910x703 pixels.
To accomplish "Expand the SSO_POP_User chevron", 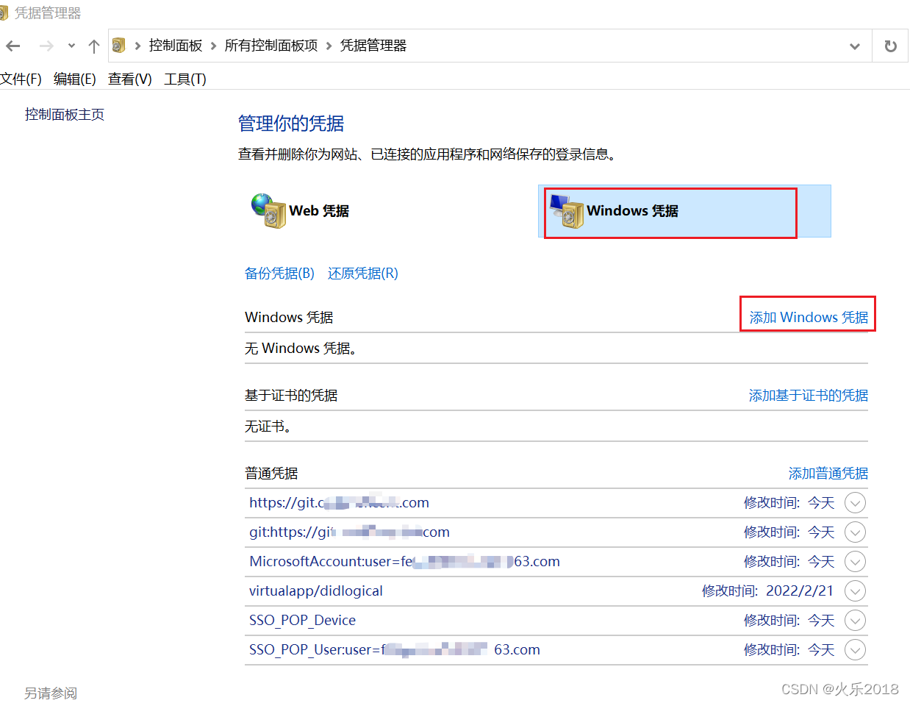I will [855, 650].
